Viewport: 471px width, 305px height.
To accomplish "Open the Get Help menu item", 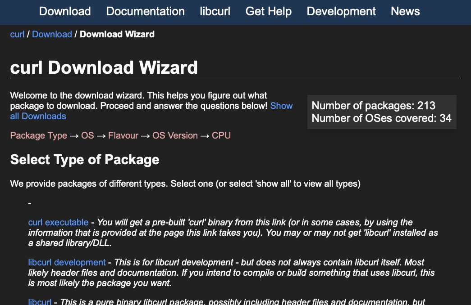I will tap(269, 11).
